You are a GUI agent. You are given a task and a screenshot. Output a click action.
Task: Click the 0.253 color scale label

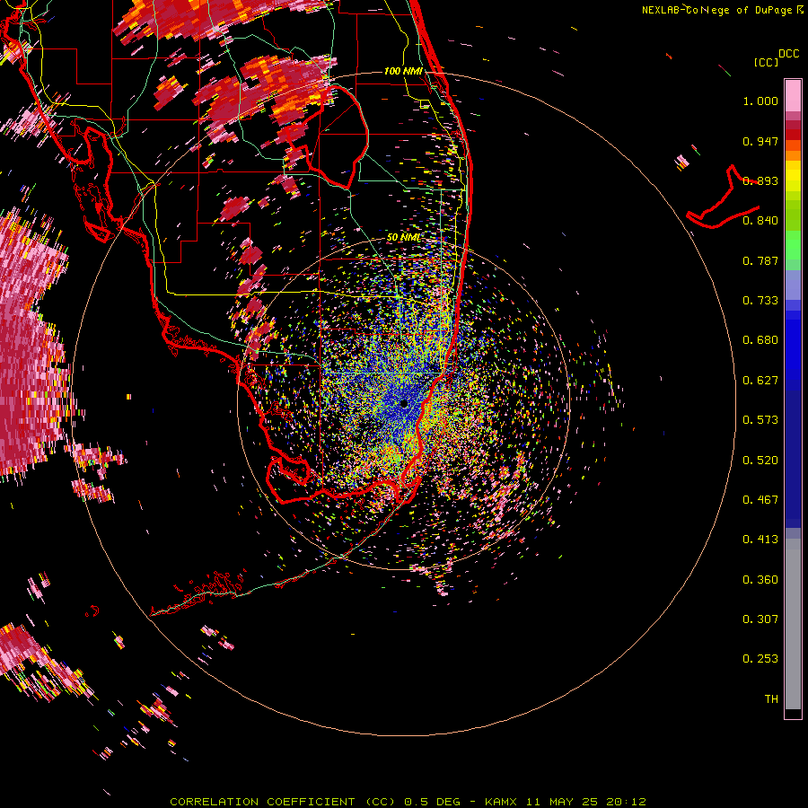coord(760,659)
